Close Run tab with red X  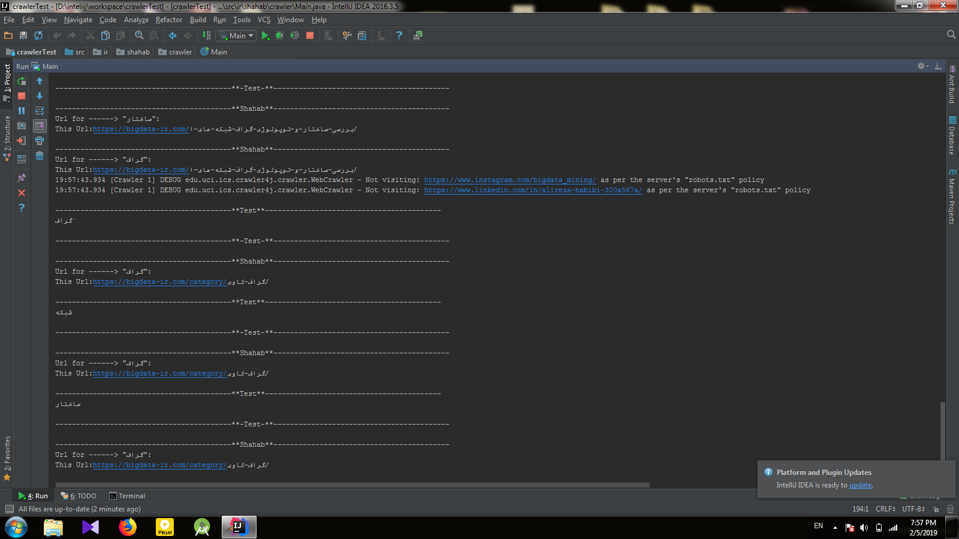[22, 193]
